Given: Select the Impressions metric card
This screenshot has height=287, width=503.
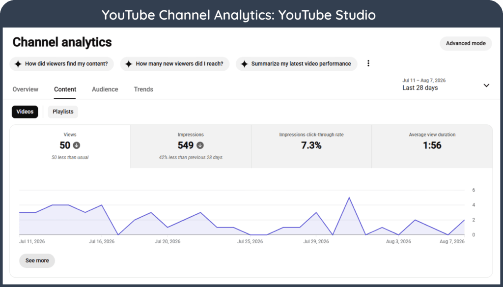Looking at the screenshot, I should 191,146.
